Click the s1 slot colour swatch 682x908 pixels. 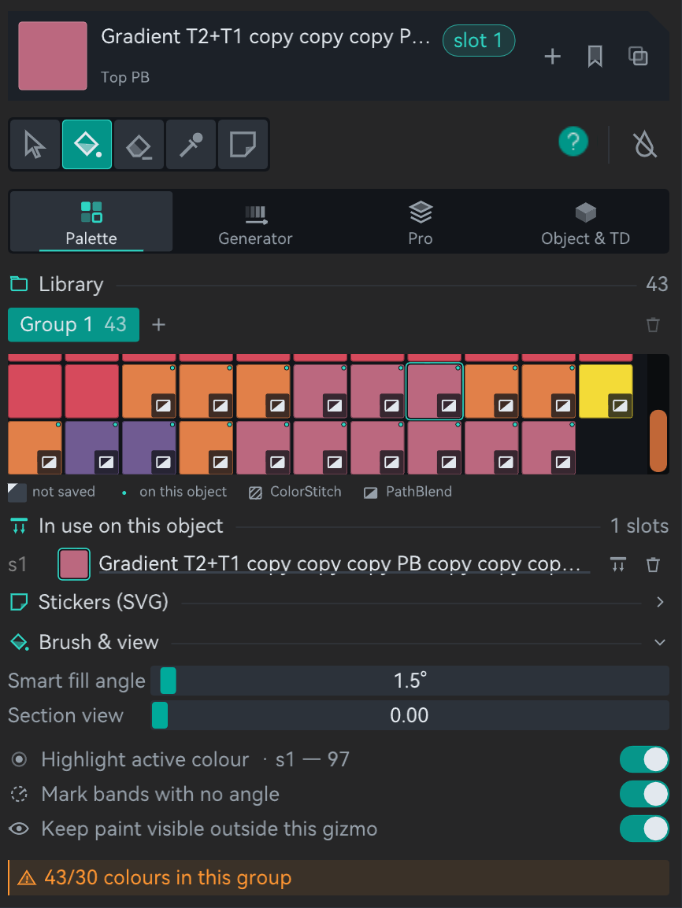click(74, 564)
